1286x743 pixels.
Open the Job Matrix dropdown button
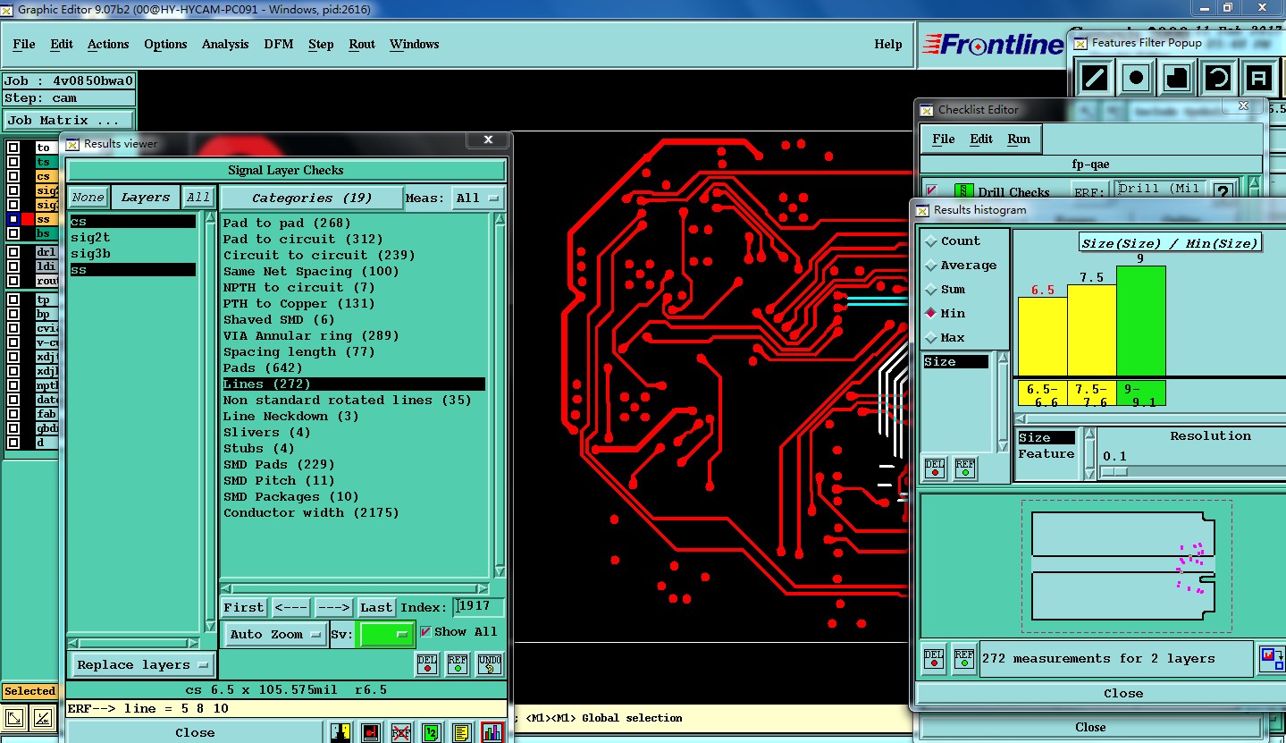pos(69,120)
